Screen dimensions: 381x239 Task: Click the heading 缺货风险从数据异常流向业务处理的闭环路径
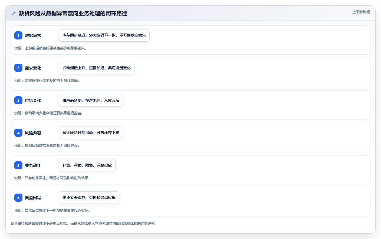pos(73,13)
